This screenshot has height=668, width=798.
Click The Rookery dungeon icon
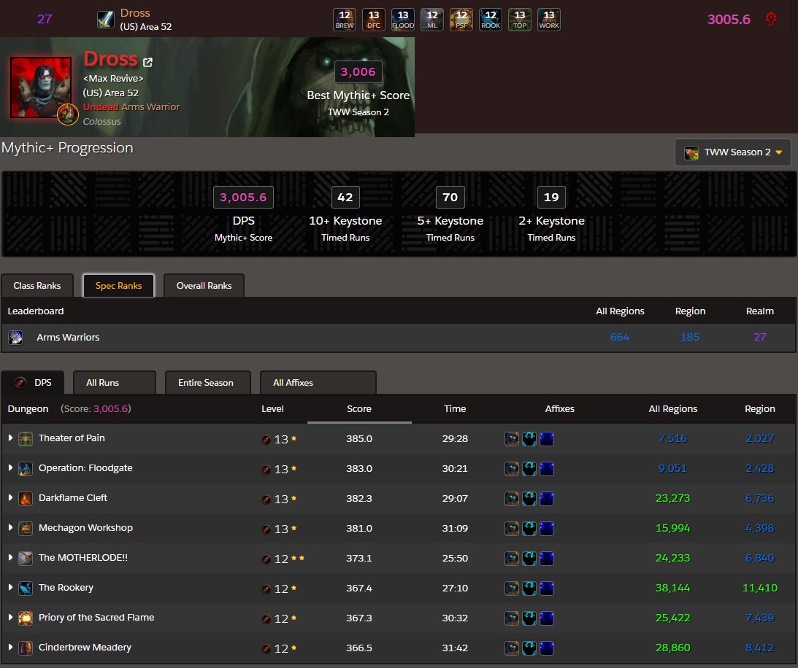[26, 589]
